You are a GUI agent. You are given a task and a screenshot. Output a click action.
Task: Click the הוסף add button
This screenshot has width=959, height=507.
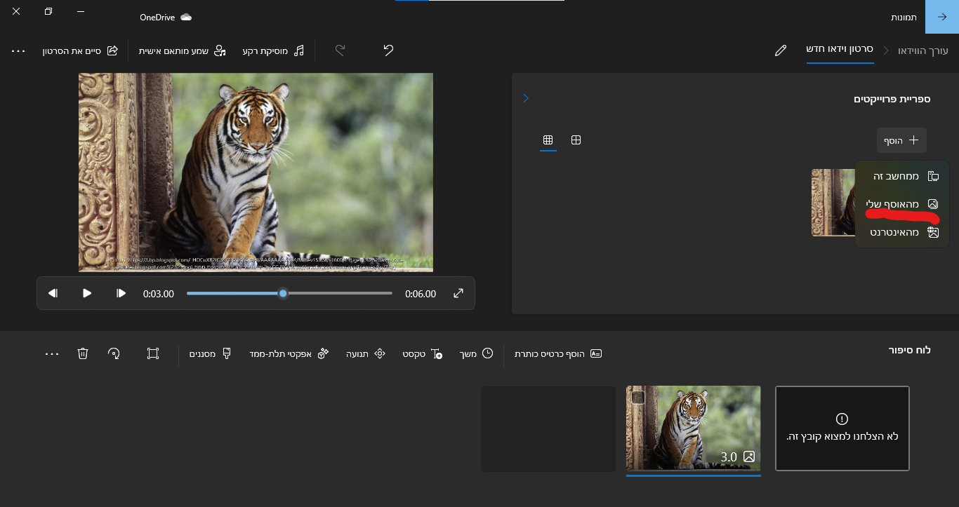[901, 140]
